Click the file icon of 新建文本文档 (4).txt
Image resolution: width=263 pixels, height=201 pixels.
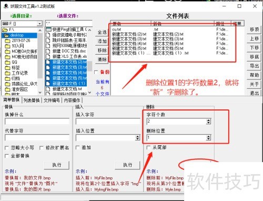48,73
